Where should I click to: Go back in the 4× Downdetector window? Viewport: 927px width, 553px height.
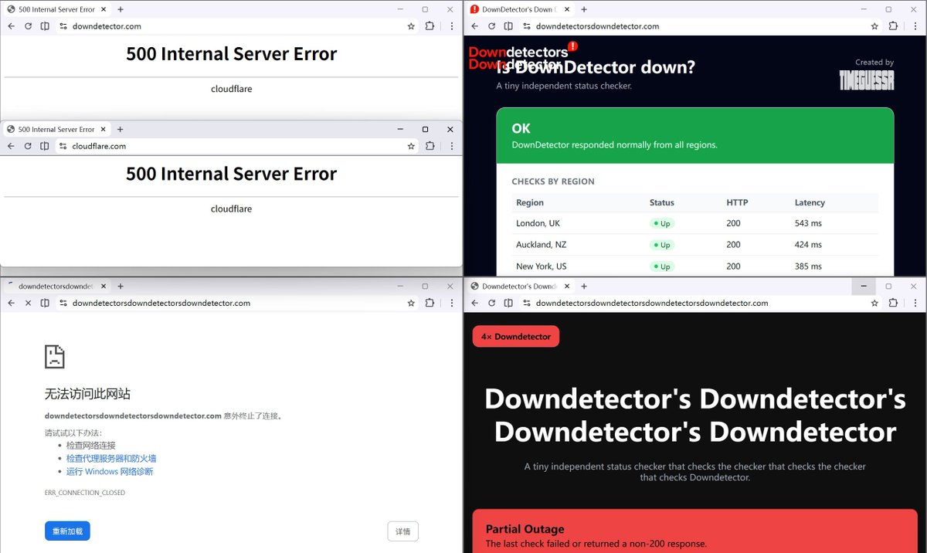(474, 303)
